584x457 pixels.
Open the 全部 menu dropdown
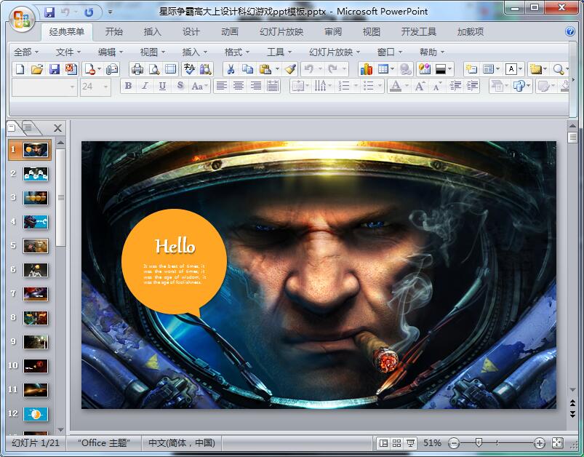click(26, 52)
